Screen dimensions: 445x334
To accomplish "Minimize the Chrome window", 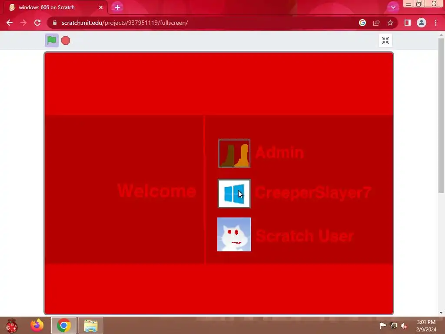I will click(408, 3).
